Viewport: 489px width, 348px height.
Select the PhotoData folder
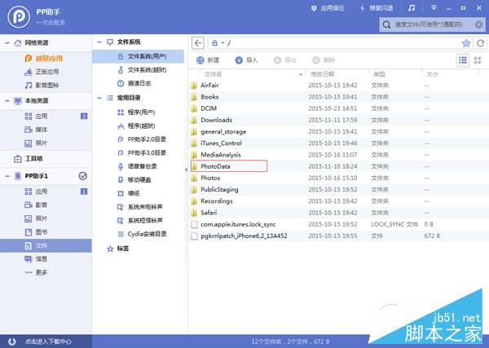(229, 166)
